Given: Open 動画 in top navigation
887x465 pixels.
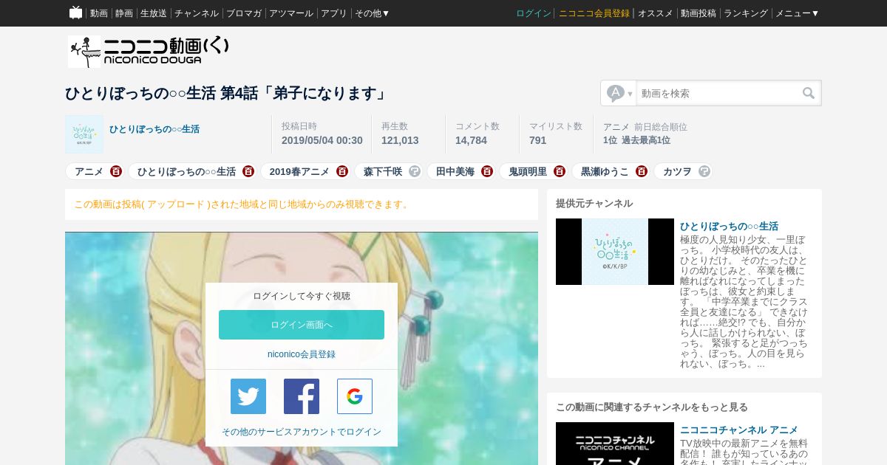Looking at the screenshot, I should point(99,13).
